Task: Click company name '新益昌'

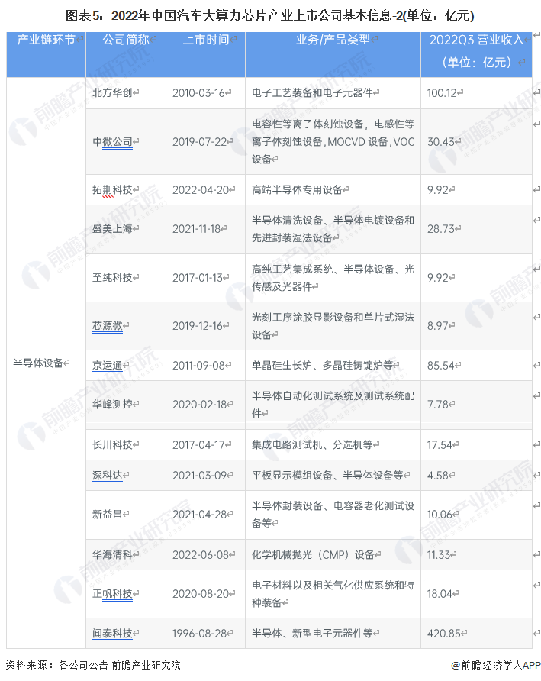Action: tap(108, 515)
